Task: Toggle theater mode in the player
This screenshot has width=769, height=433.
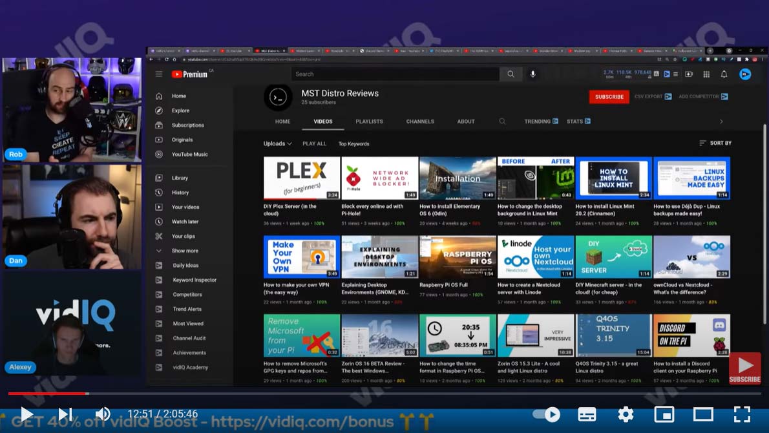Action: 703,415
